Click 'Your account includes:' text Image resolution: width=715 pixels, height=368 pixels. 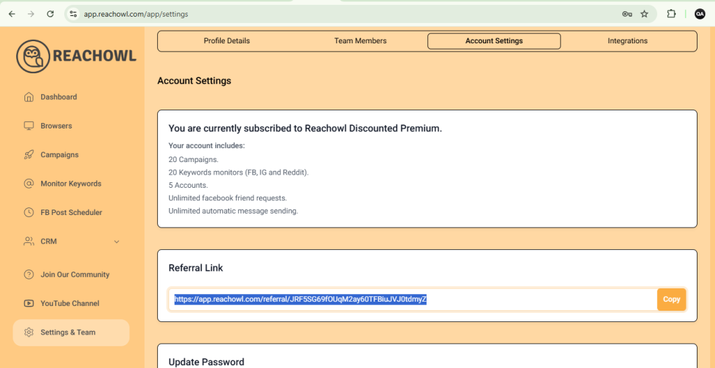pos(207,146)
